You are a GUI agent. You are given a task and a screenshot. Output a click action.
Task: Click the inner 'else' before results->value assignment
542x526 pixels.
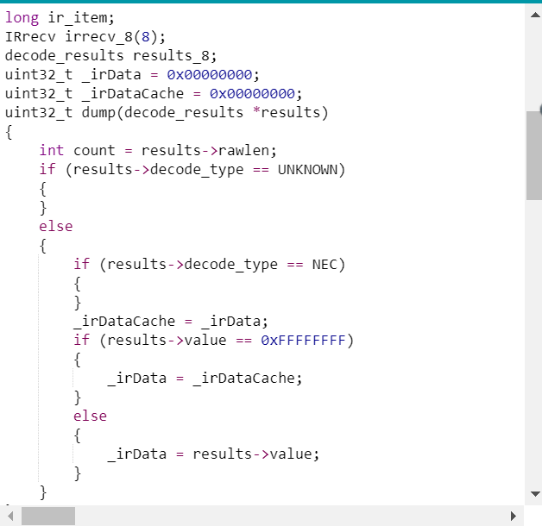[x=90, y=416]
